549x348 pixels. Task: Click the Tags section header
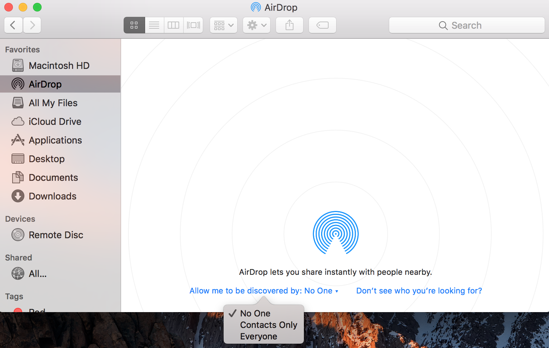coord(14,296)
